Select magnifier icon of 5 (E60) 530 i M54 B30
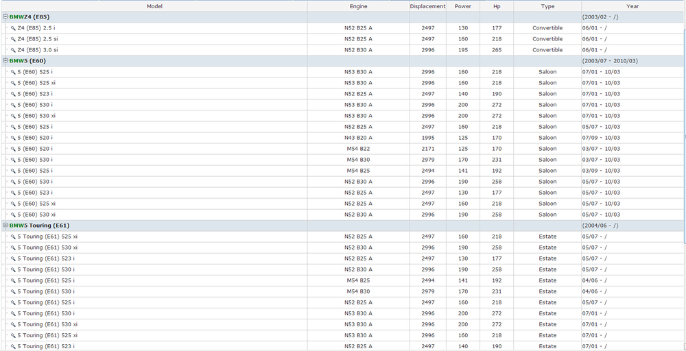Image resolution: width=686 pixels, height=351 pixels. [13, 160]
